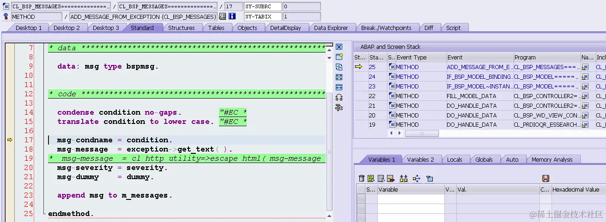Select the Auto tab
Image resolution: width=606 pixels, height=222 pixels.
[x=512, y=159]
